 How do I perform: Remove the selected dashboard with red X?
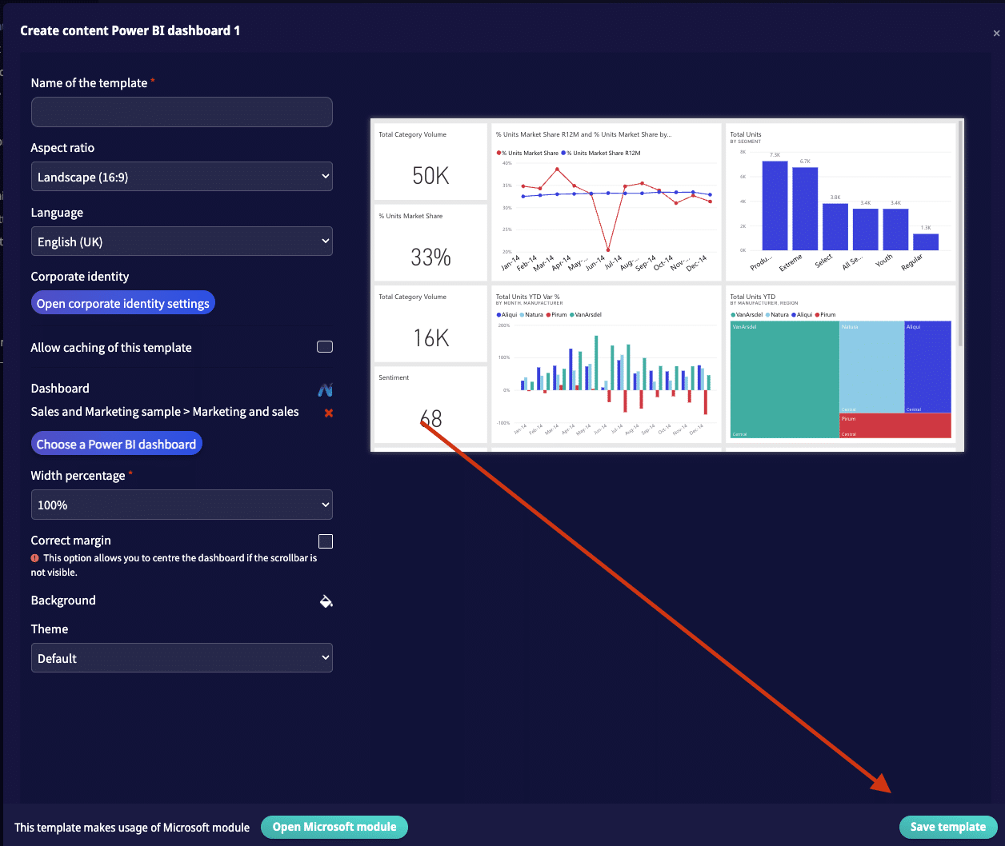click(x=328, y=413)
